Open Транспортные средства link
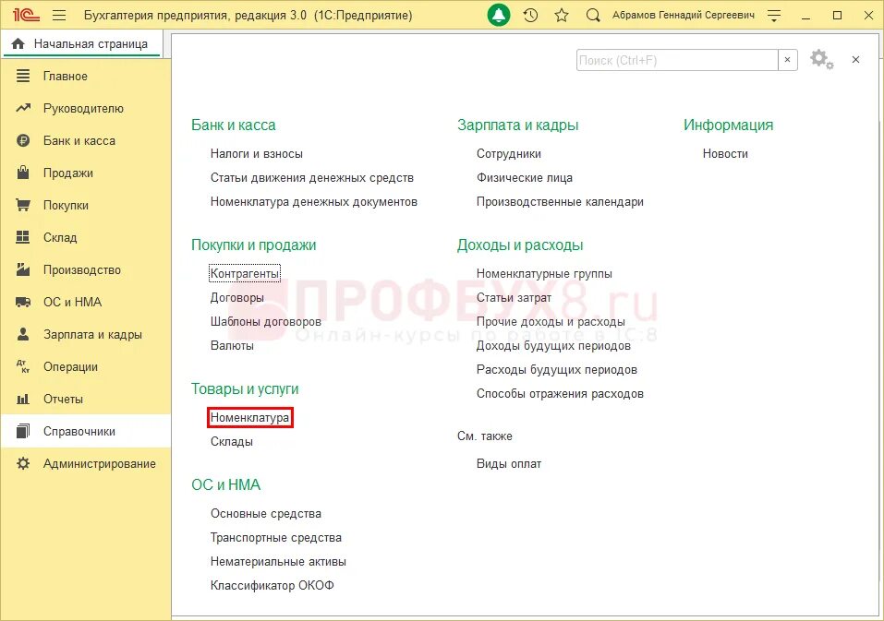Screen dimensions: 884x621 [x=276, y=538]
